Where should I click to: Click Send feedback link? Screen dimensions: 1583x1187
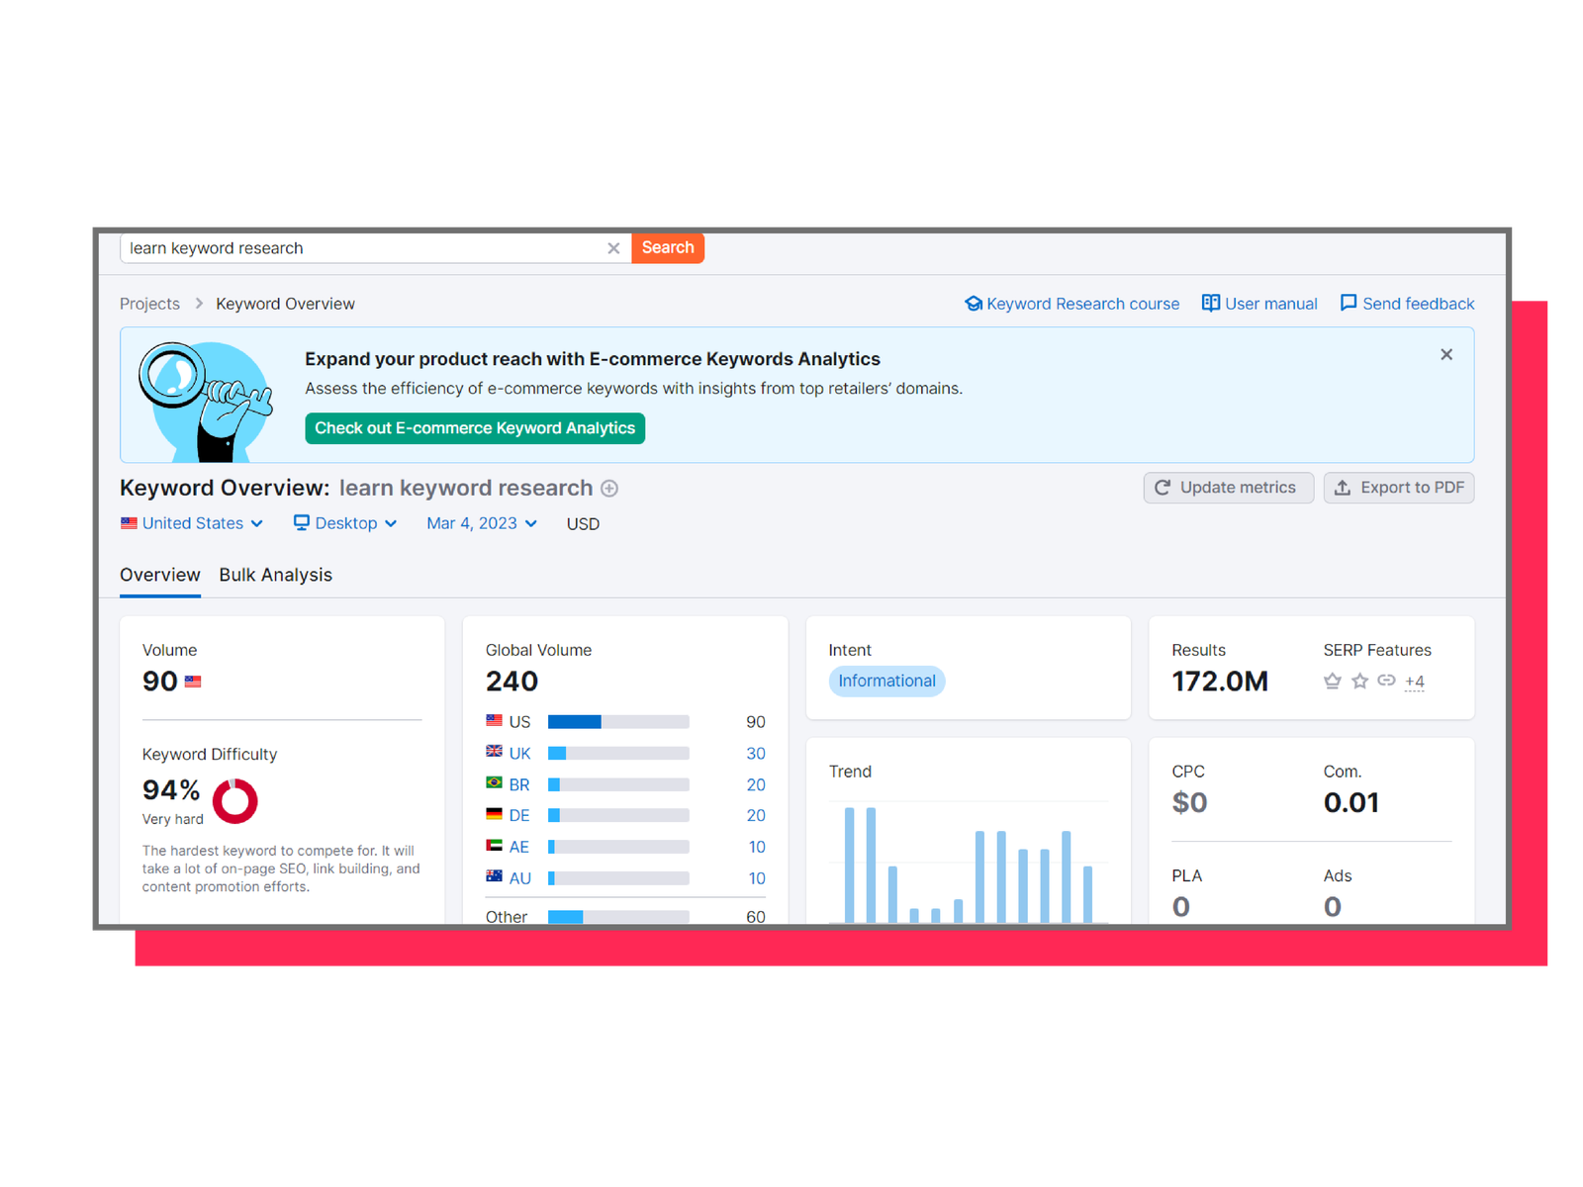pos(1407,304)
